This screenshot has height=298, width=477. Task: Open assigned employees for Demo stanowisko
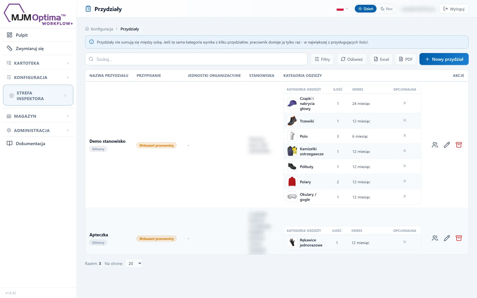pyautogui.click(x=435, y=145)
